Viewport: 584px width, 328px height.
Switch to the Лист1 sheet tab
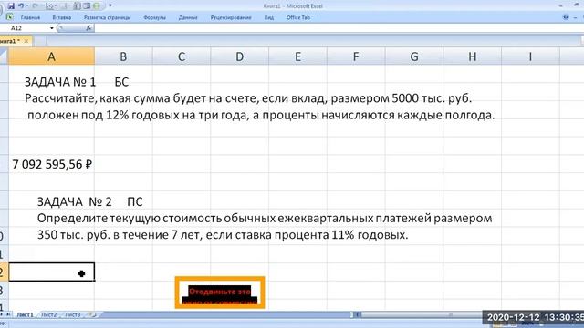pyautogui.click(x=25, y=314)
